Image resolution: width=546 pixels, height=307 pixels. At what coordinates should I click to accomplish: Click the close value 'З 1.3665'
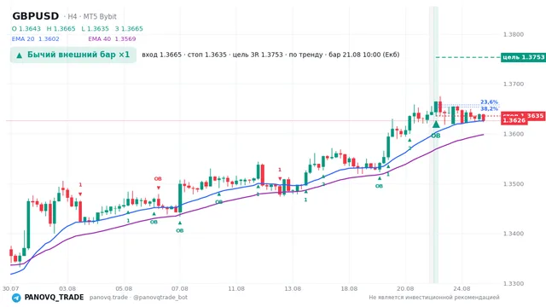point(129,28)
